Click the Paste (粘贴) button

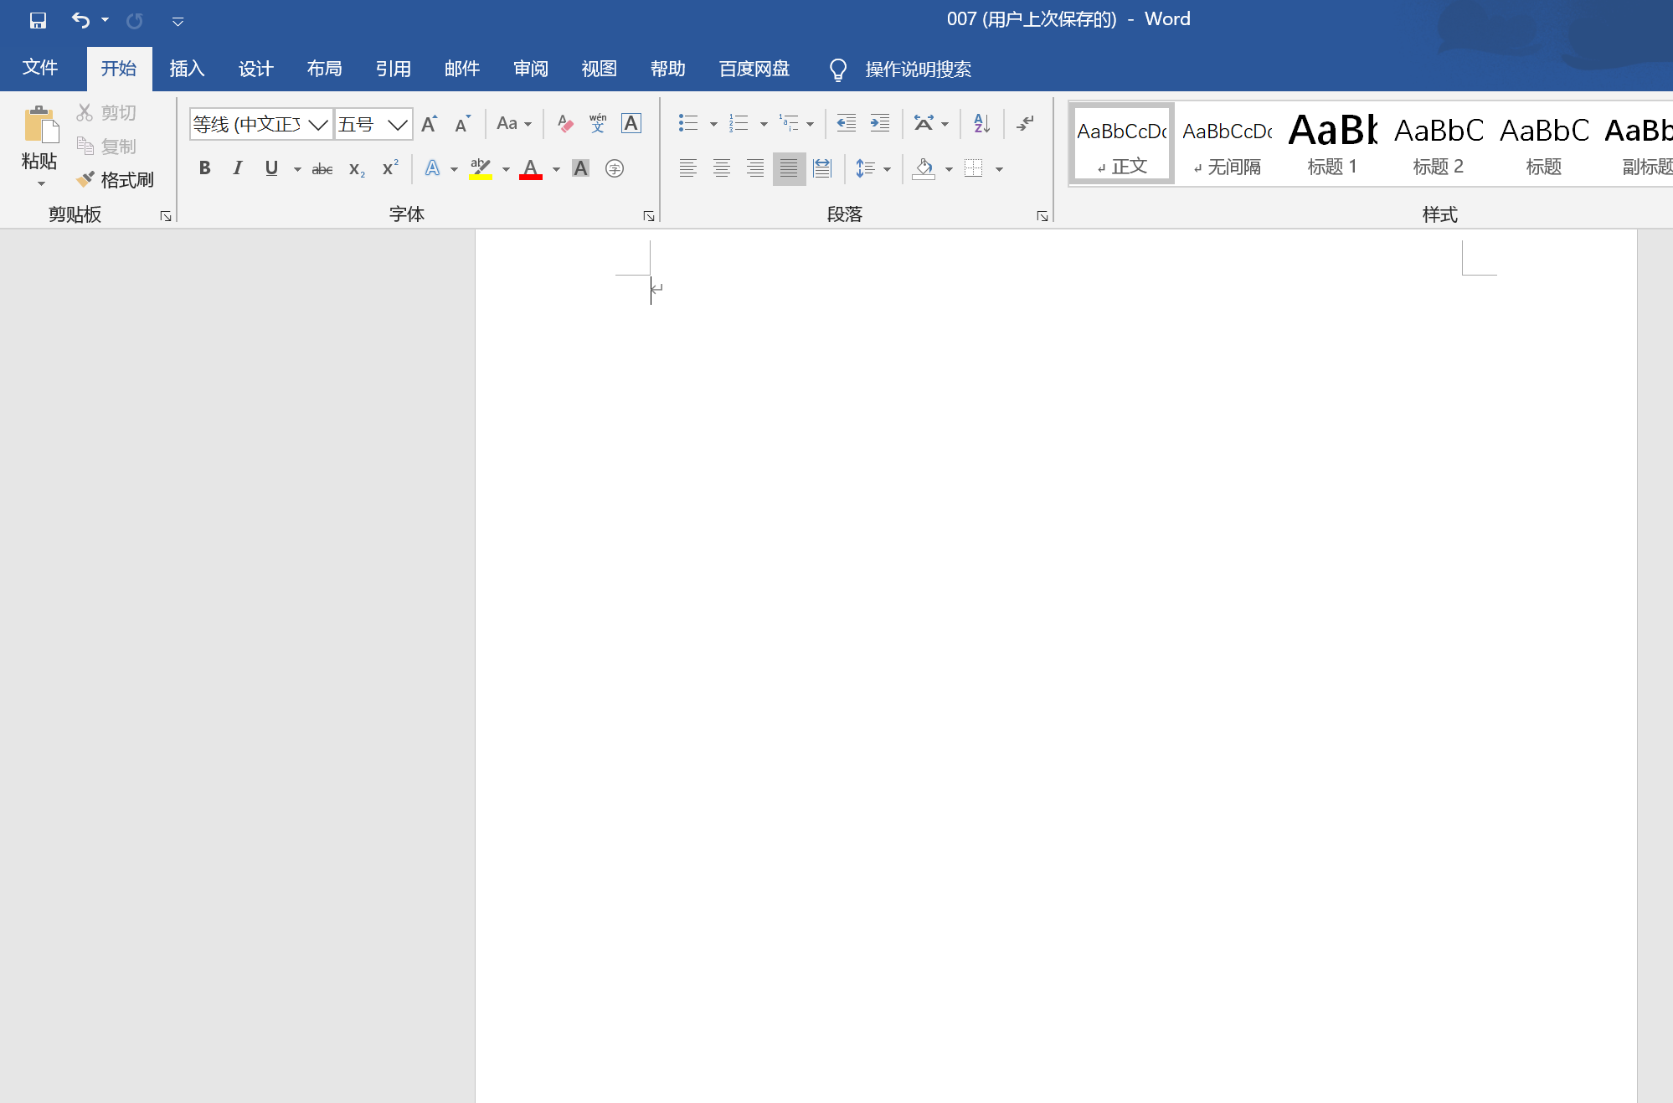tap(39, 126)
